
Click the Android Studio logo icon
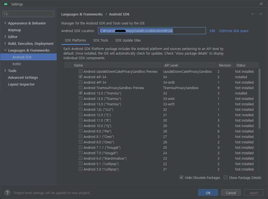click(x=6, y=4)
